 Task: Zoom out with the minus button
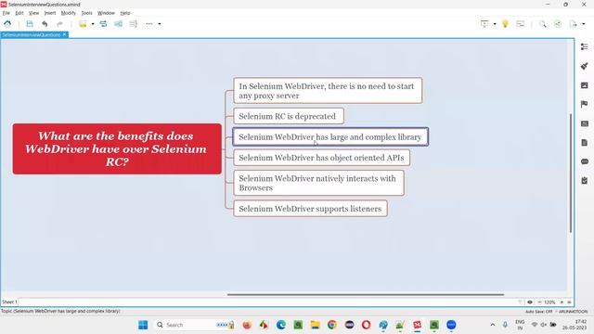click(539, 302)
